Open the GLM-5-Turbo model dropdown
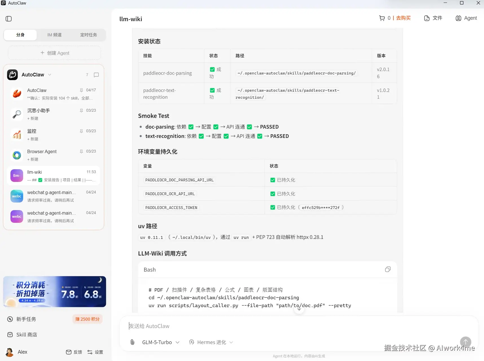The image size is (484, 361). coord(161,342)
